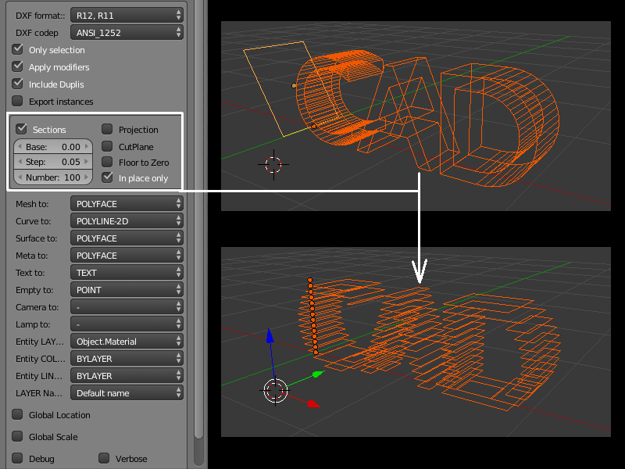This screenshot has width=625, height=469.
Task: Click the 'Entity LAY…' label
Action: click(x=40, y=342)
